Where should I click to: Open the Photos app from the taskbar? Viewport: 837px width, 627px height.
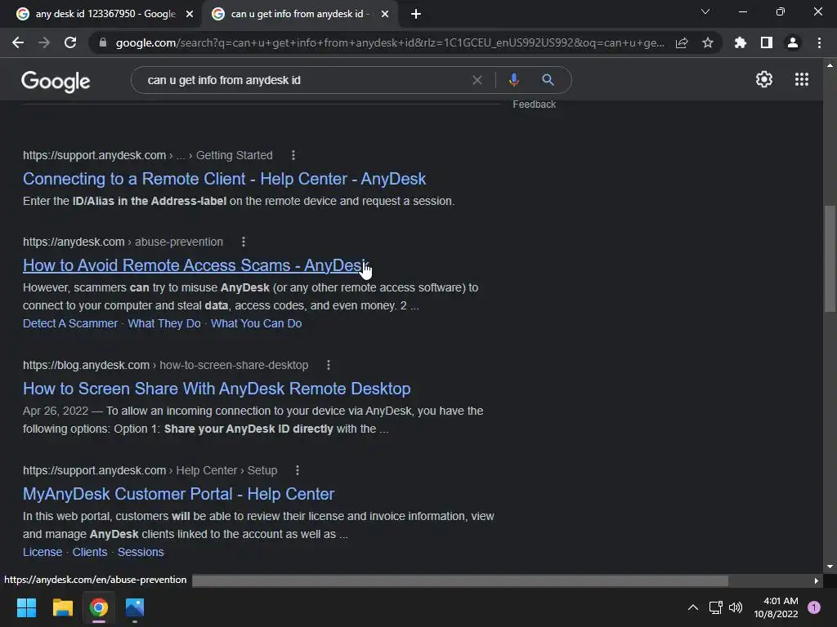pos(135,607)
